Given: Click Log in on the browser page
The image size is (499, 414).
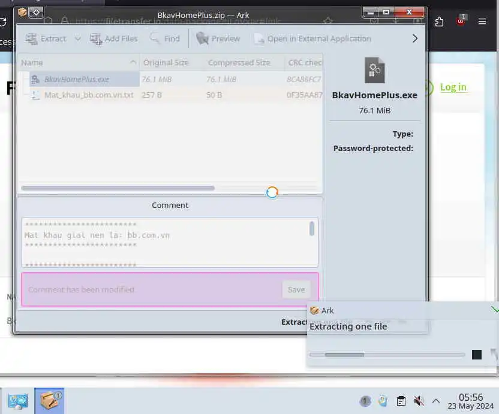Looking at the screenshot, I should pyautogui.click(x=453, y=87).
